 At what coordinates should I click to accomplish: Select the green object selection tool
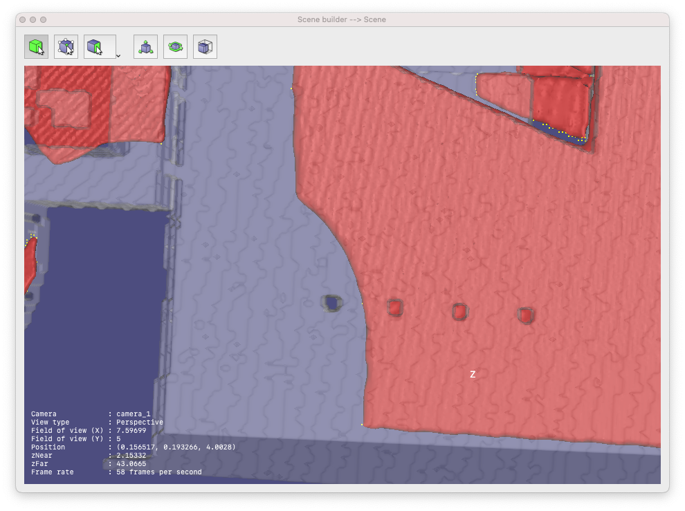click(36, 46)
